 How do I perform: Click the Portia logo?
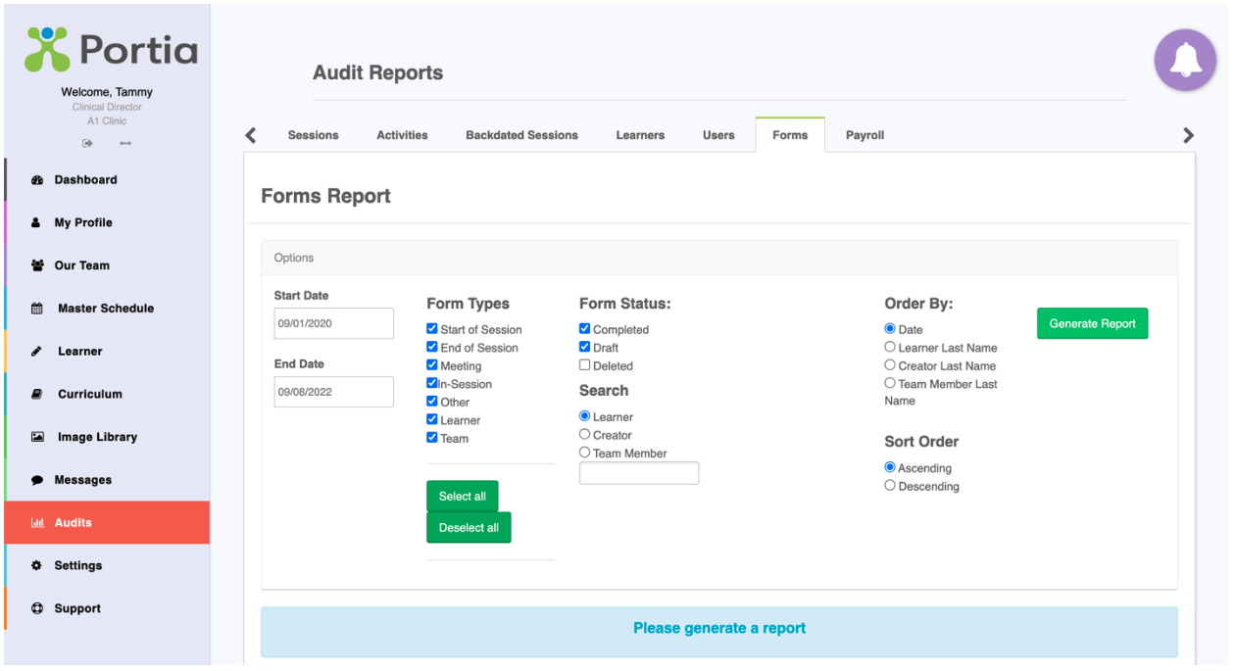pos(111,49)
